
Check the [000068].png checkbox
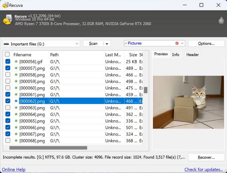click(x=8, y=140)
